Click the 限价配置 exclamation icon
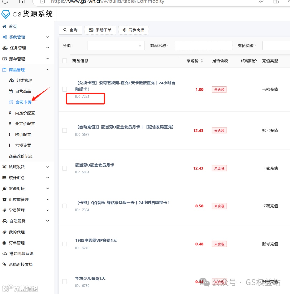The width and height of the screenshot is (290, 294). click(10, 134)
